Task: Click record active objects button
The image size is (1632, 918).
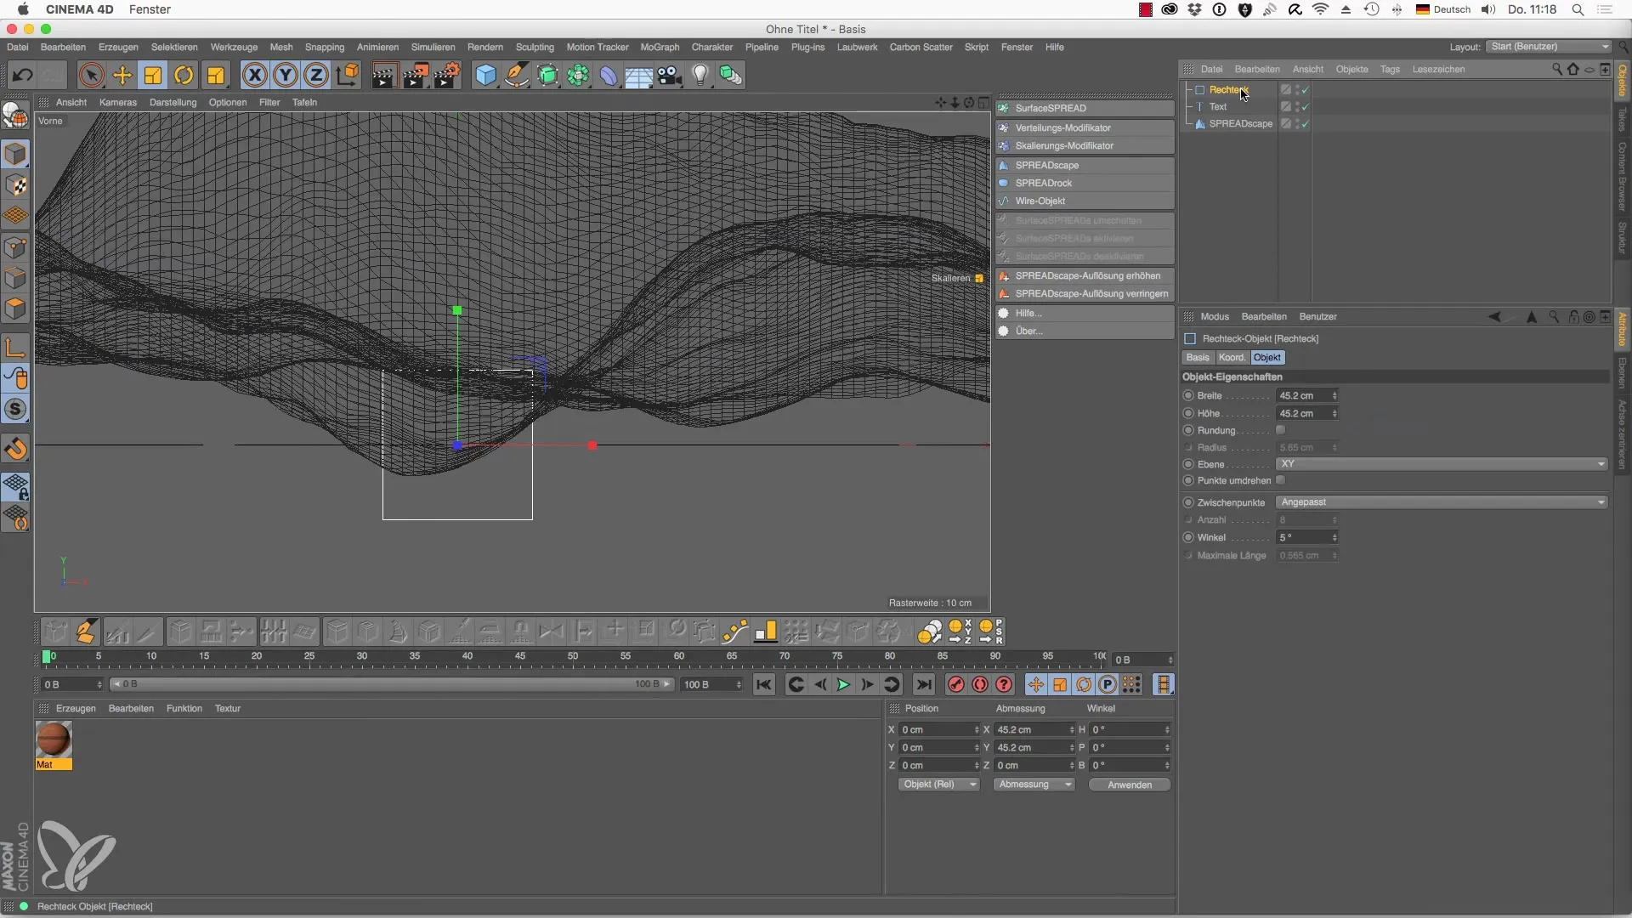Action: (x=956, y=685)
